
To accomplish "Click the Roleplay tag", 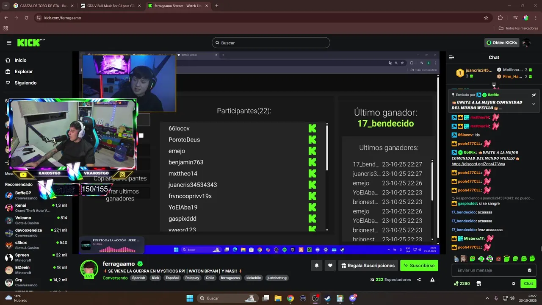I will click(x=192, y=278).
